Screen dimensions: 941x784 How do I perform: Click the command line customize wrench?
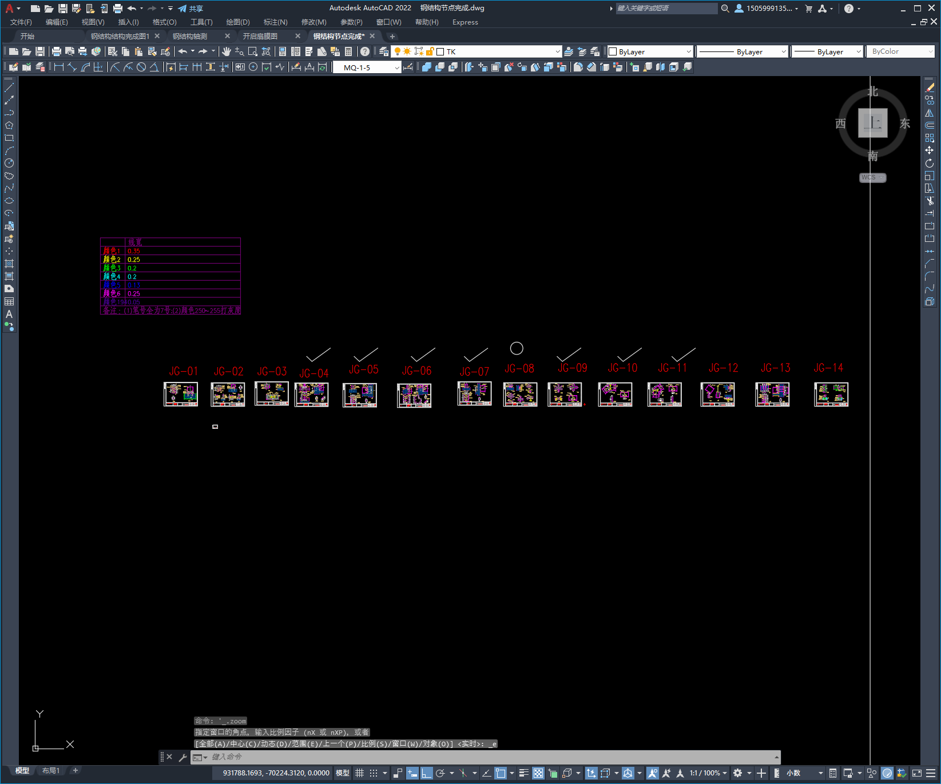click(183, 757)
